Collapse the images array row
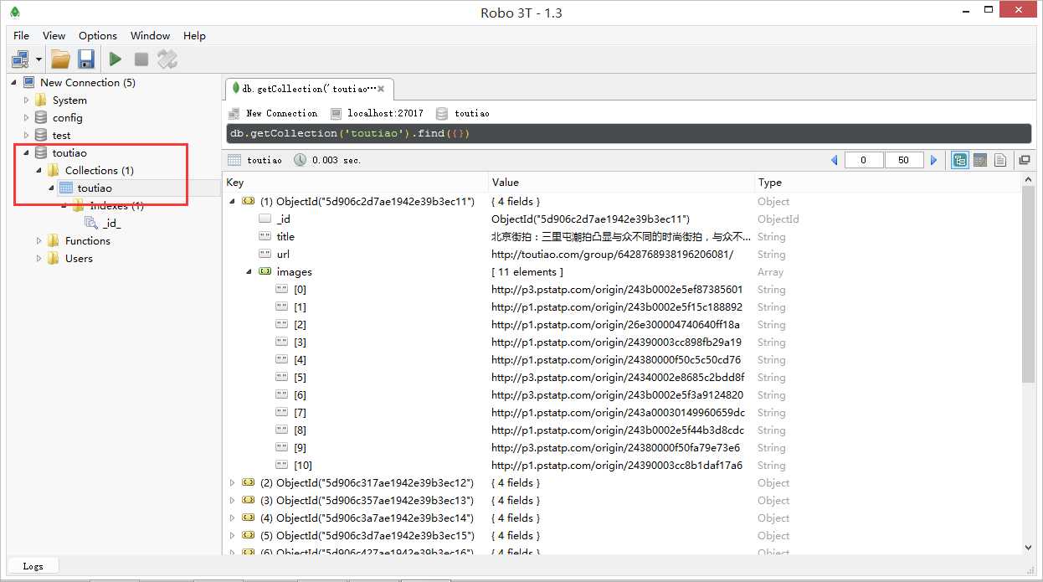The height and width of the screenshot is (582, 1043). (x=249, y=271)
